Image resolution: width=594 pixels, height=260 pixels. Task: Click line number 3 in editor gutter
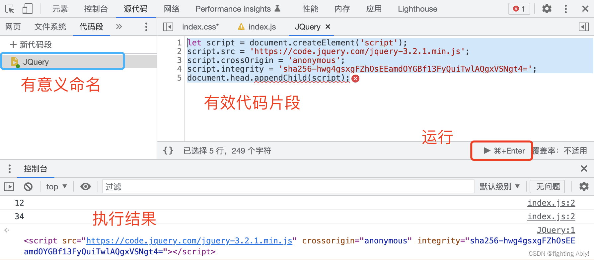179,60
